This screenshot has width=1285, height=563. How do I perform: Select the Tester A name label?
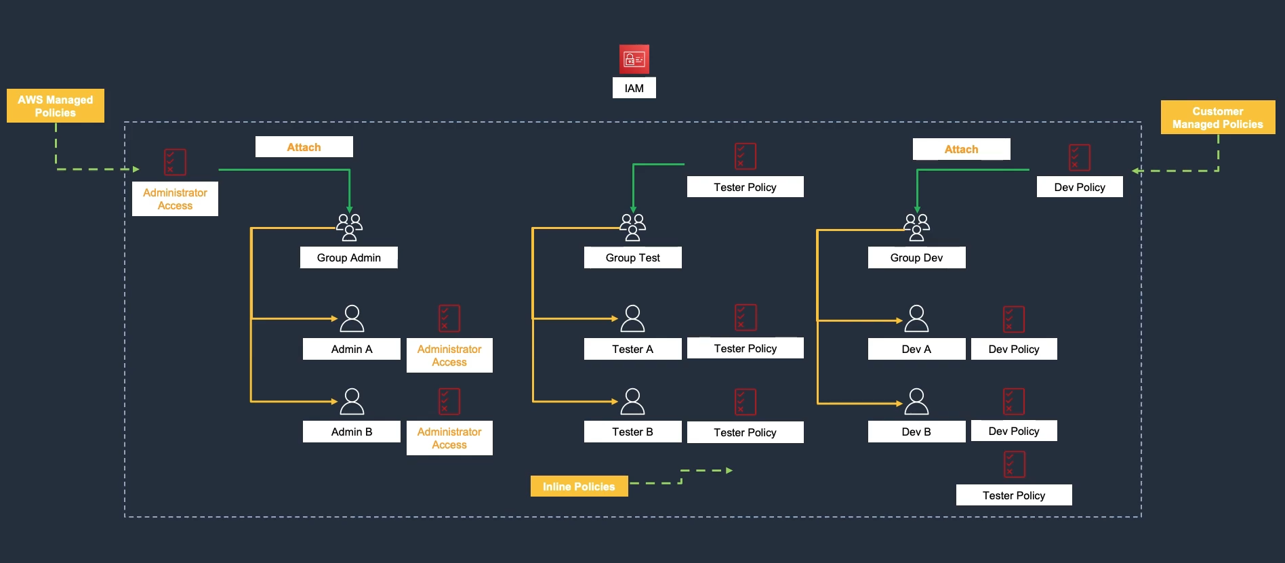[632, 349]
